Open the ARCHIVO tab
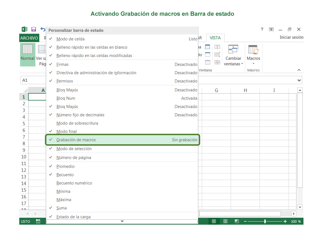 pyautogui.click(x=29, y=38)
